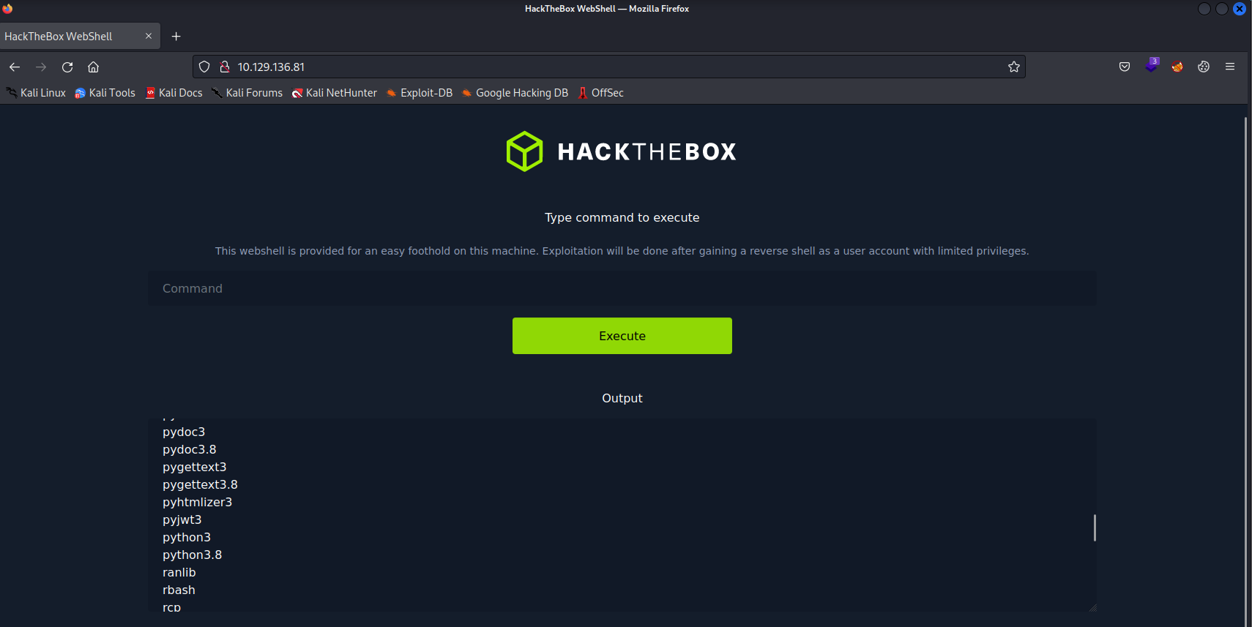
Task: Open the Kali NetHunter bookmark
Action: (x=335, y=93)
